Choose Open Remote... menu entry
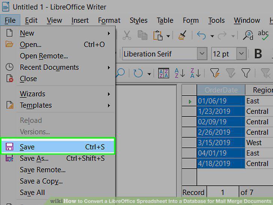Screen dimensions: 273x205 click(58, 56)
